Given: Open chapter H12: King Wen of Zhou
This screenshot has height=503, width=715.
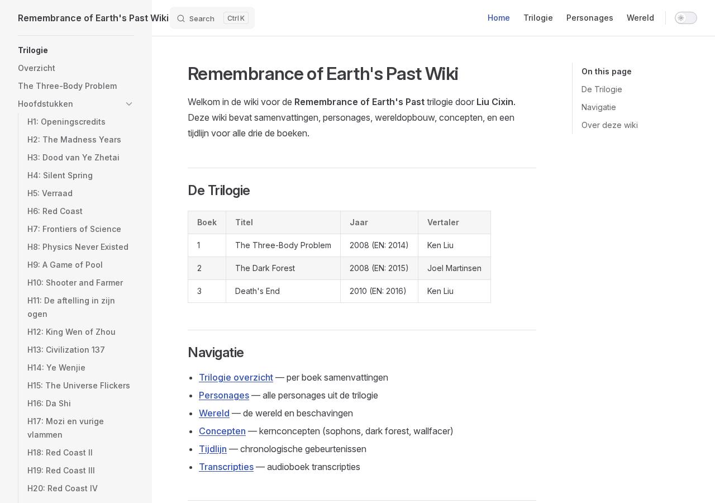Looking at the screenshot, I should (71, 332).
